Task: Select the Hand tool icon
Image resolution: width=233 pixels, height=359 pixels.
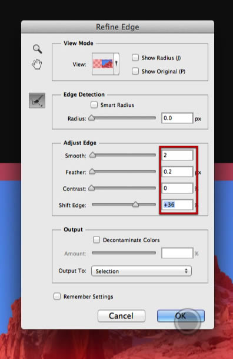Action: coord(37,64)
